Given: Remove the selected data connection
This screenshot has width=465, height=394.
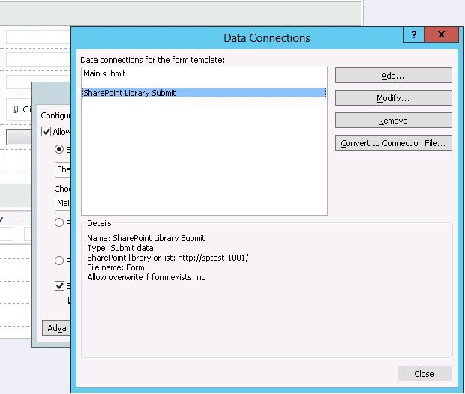Looking at the screenshot, I should [393, 121].
